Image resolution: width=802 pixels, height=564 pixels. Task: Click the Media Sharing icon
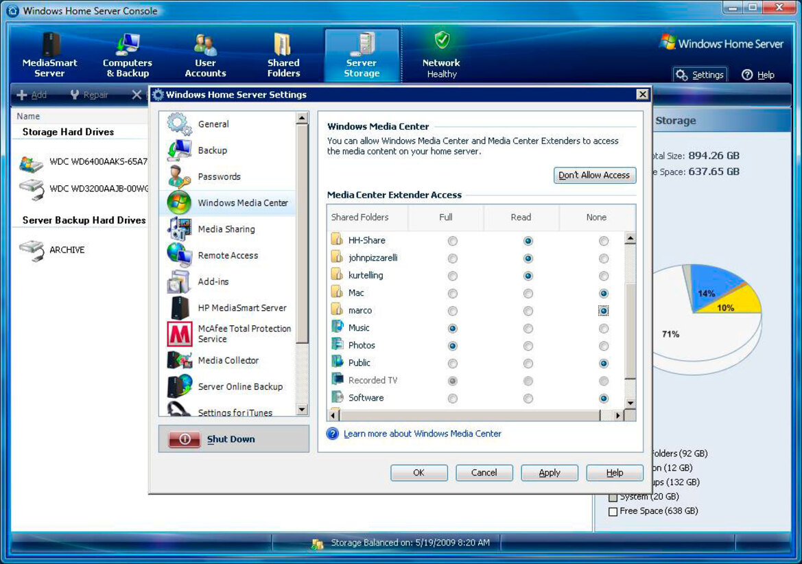(180, 228)
